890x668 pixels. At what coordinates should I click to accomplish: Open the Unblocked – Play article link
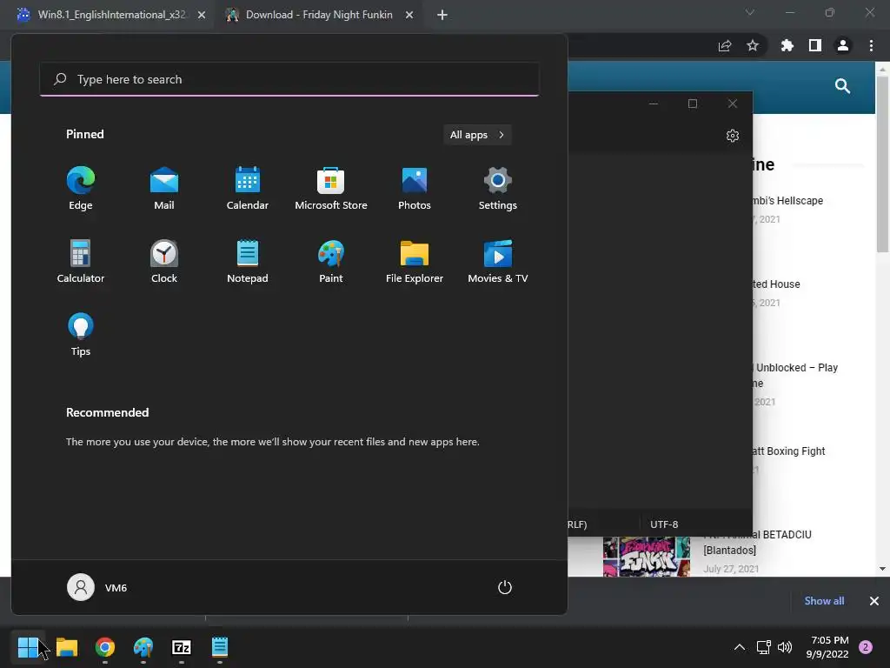pyautogui.click(x=794, y=375)
